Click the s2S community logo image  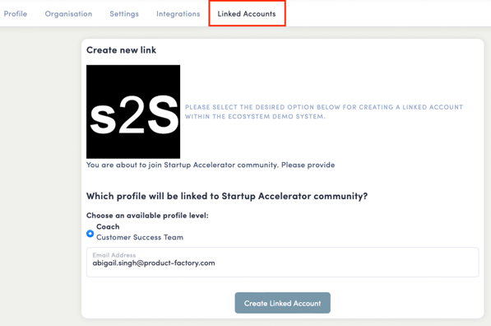click(x=133, y=112)
